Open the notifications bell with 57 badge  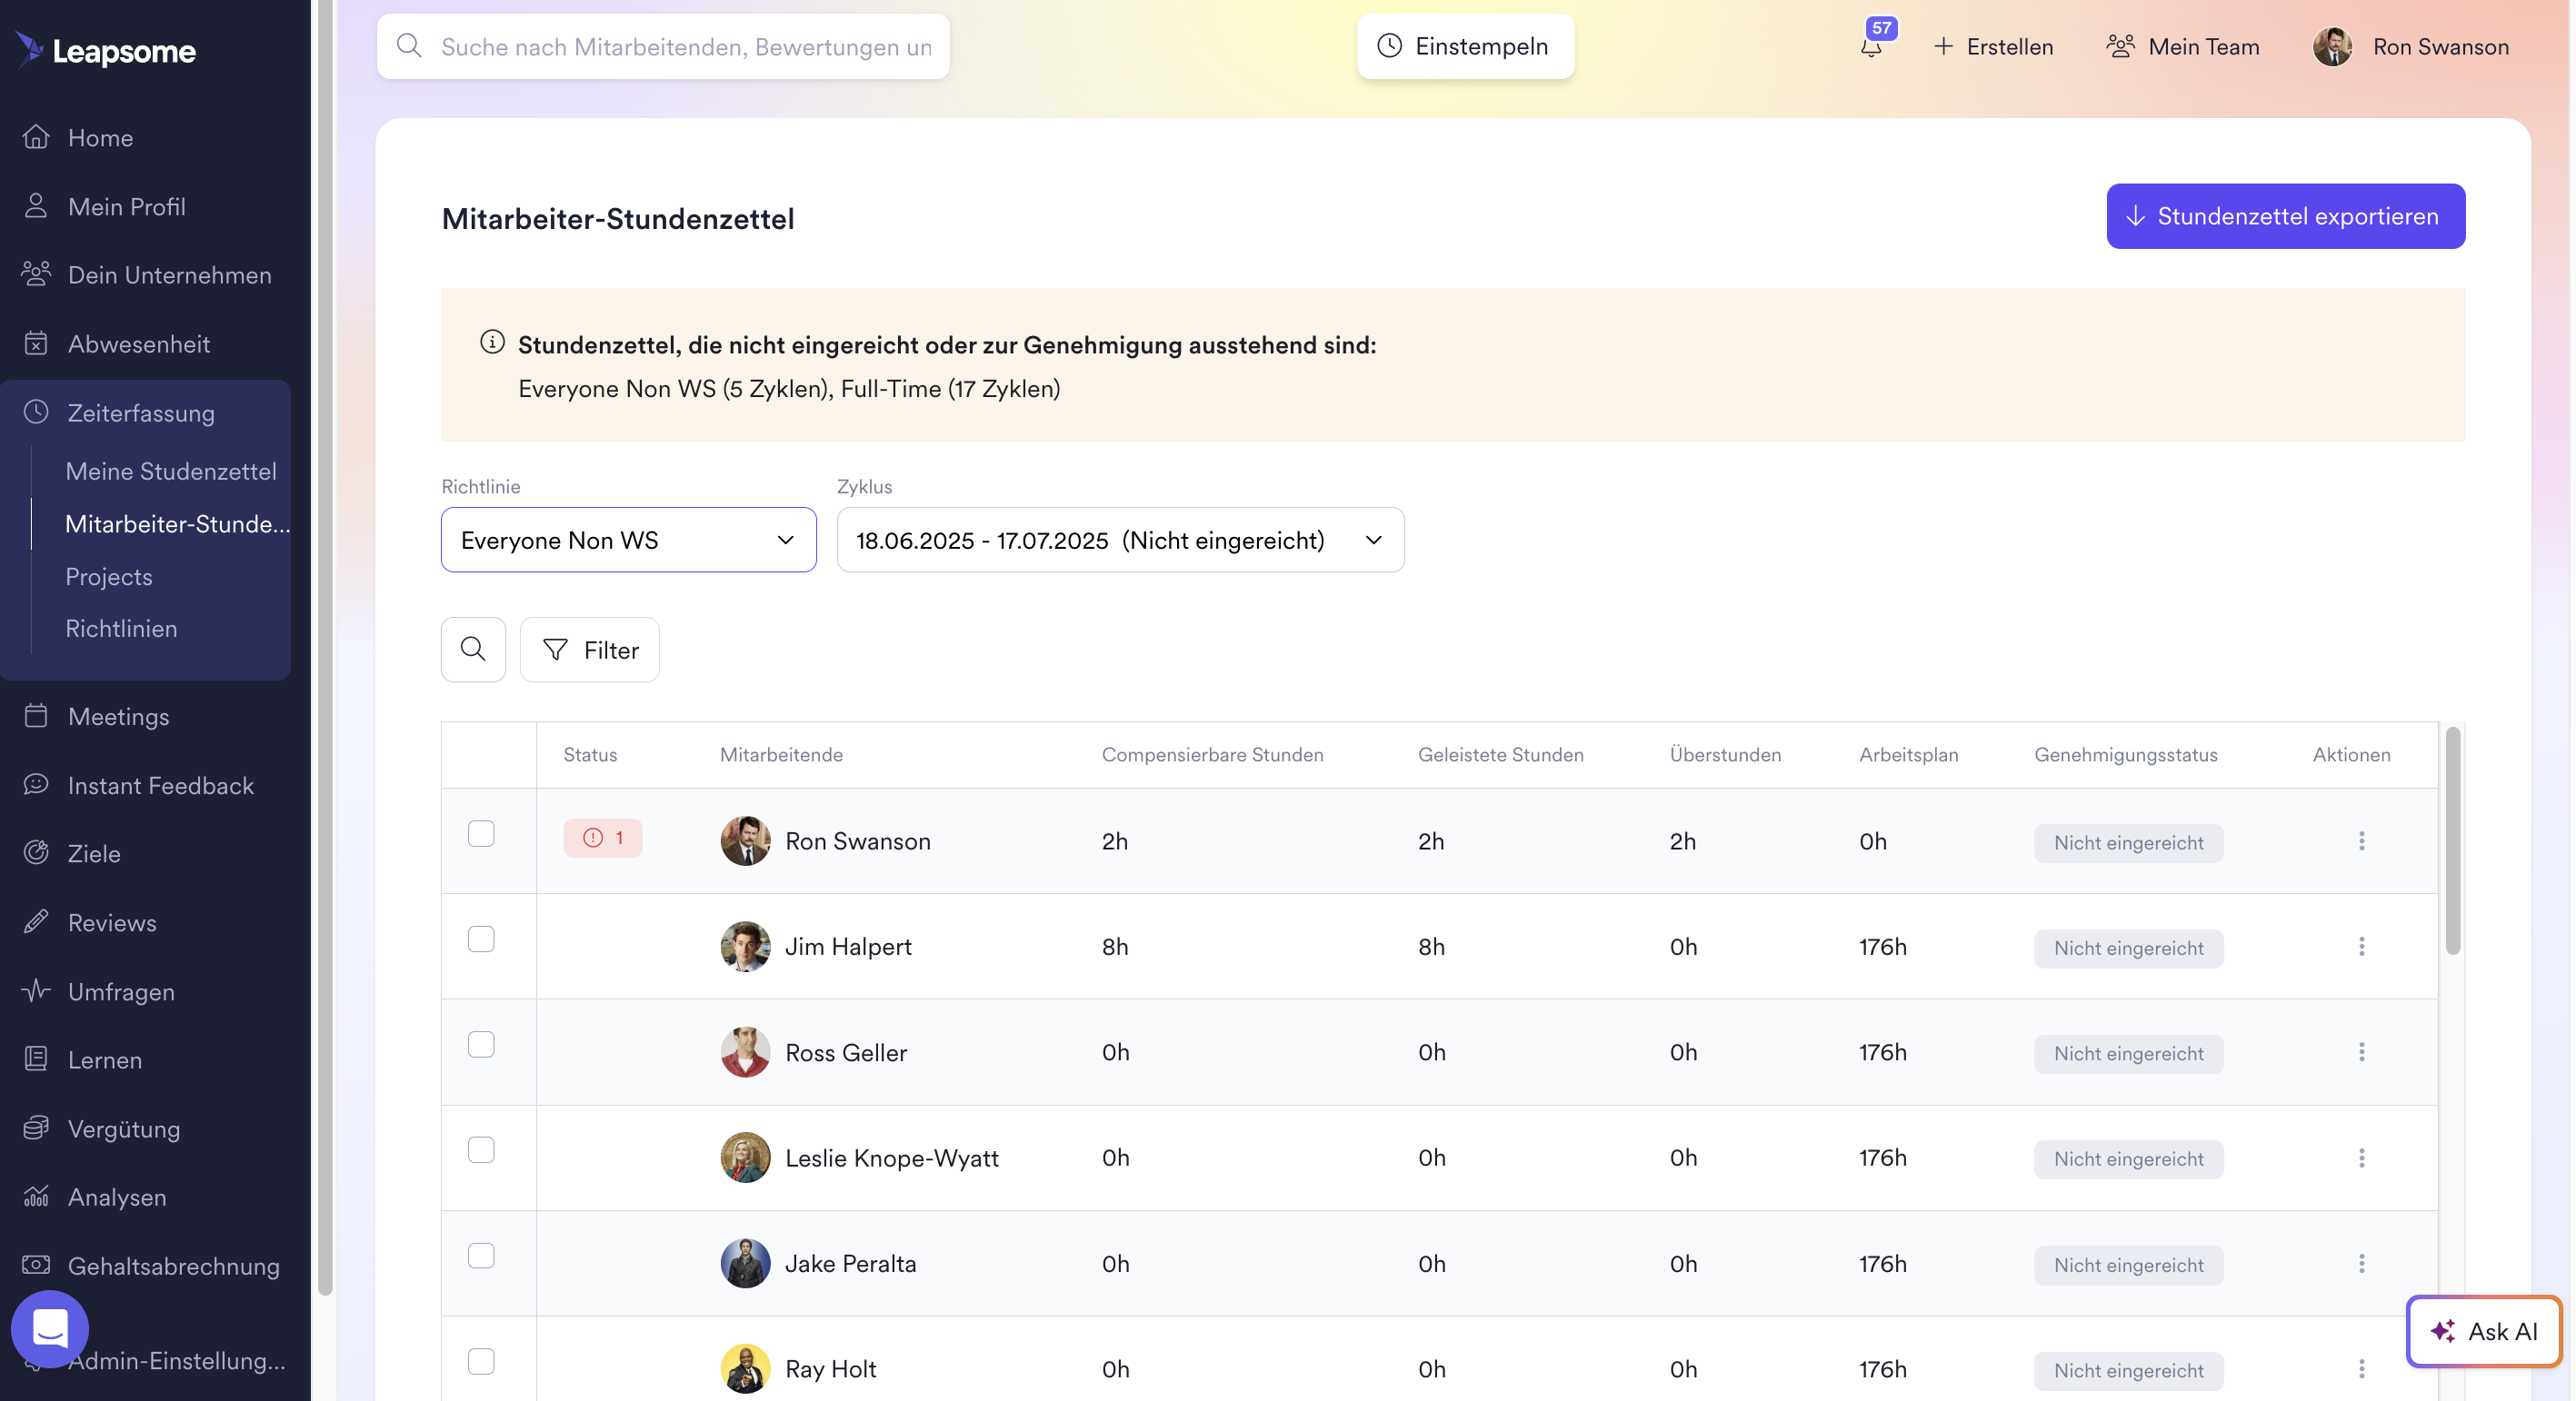(1871, 46)
